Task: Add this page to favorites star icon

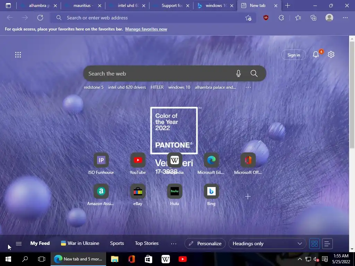Action: click(x=248, y=18)
